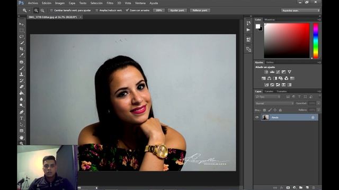The width and height of the screenshot is (339, 190).
Task: Select the Dodge tool
Action: pos(21,106)
